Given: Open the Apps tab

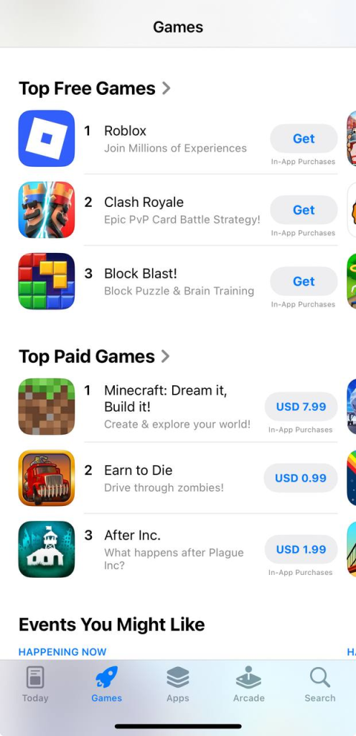Looking at the screenshot, I should pos(177,684).
